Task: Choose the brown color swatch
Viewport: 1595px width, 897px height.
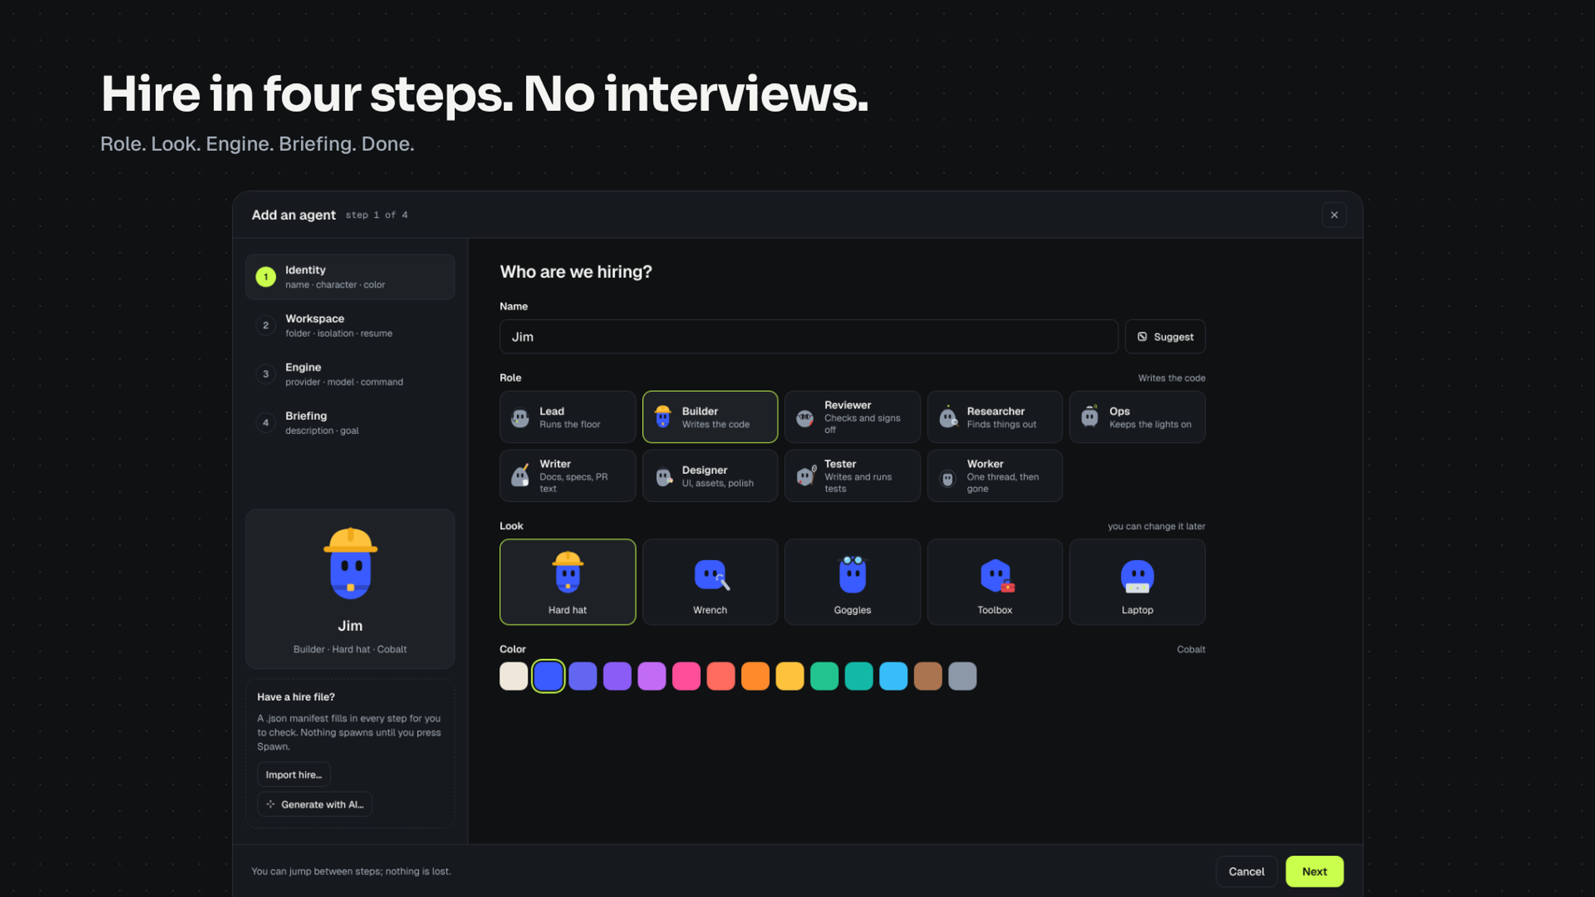Action: click(928, 676)
